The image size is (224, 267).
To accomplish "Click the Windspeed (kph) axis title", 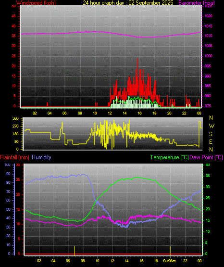I will click(36, 2).
